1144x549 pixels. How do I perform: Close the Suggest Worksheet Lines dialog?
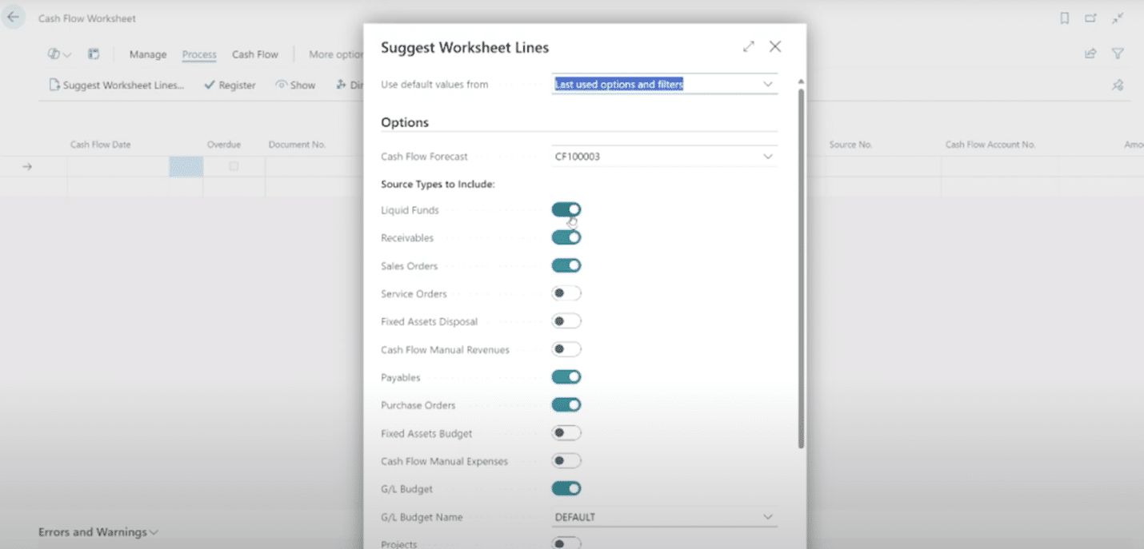click(x=774, y=47)
